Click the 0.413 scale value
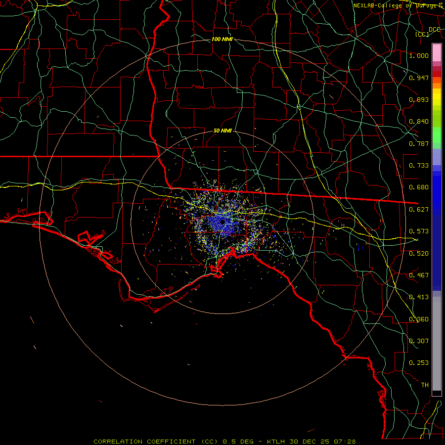The image size is (445, 445). [x=419, y=297]
